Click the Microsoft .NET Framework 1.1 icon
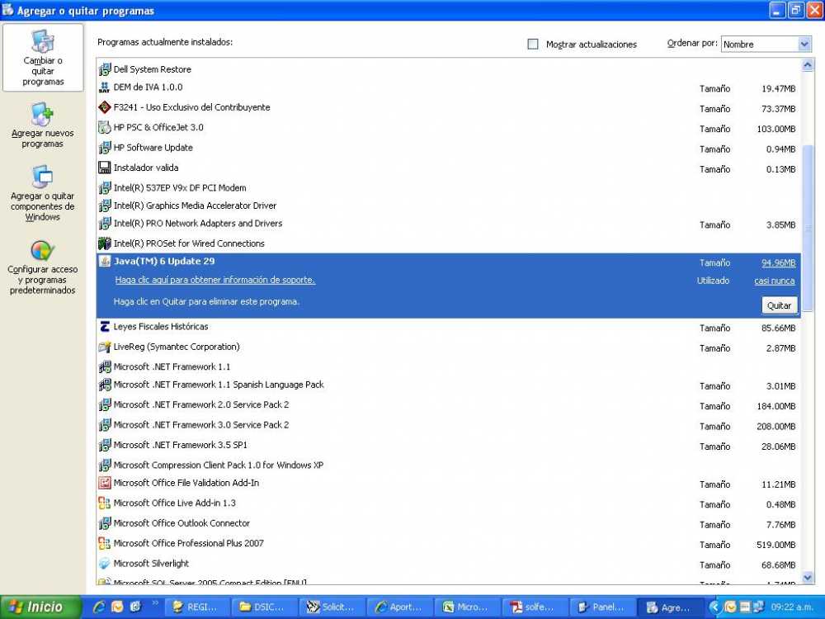The height and width of the screenshot is (619, 825). [x=105, y=367]
